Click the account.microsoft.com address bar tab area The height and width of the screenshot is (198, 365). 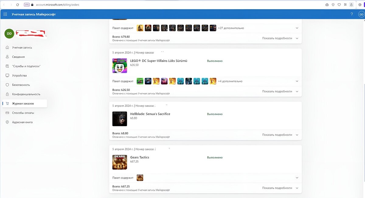click(x=58, y=5)
